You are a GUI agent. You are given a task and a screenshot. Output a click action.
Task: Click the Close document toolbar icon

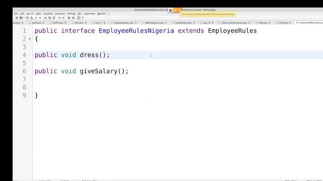[36, 18]
